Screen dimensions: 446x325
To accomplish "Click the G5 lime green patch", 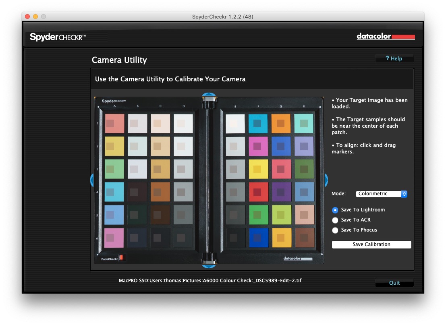I will click(282, 215).
